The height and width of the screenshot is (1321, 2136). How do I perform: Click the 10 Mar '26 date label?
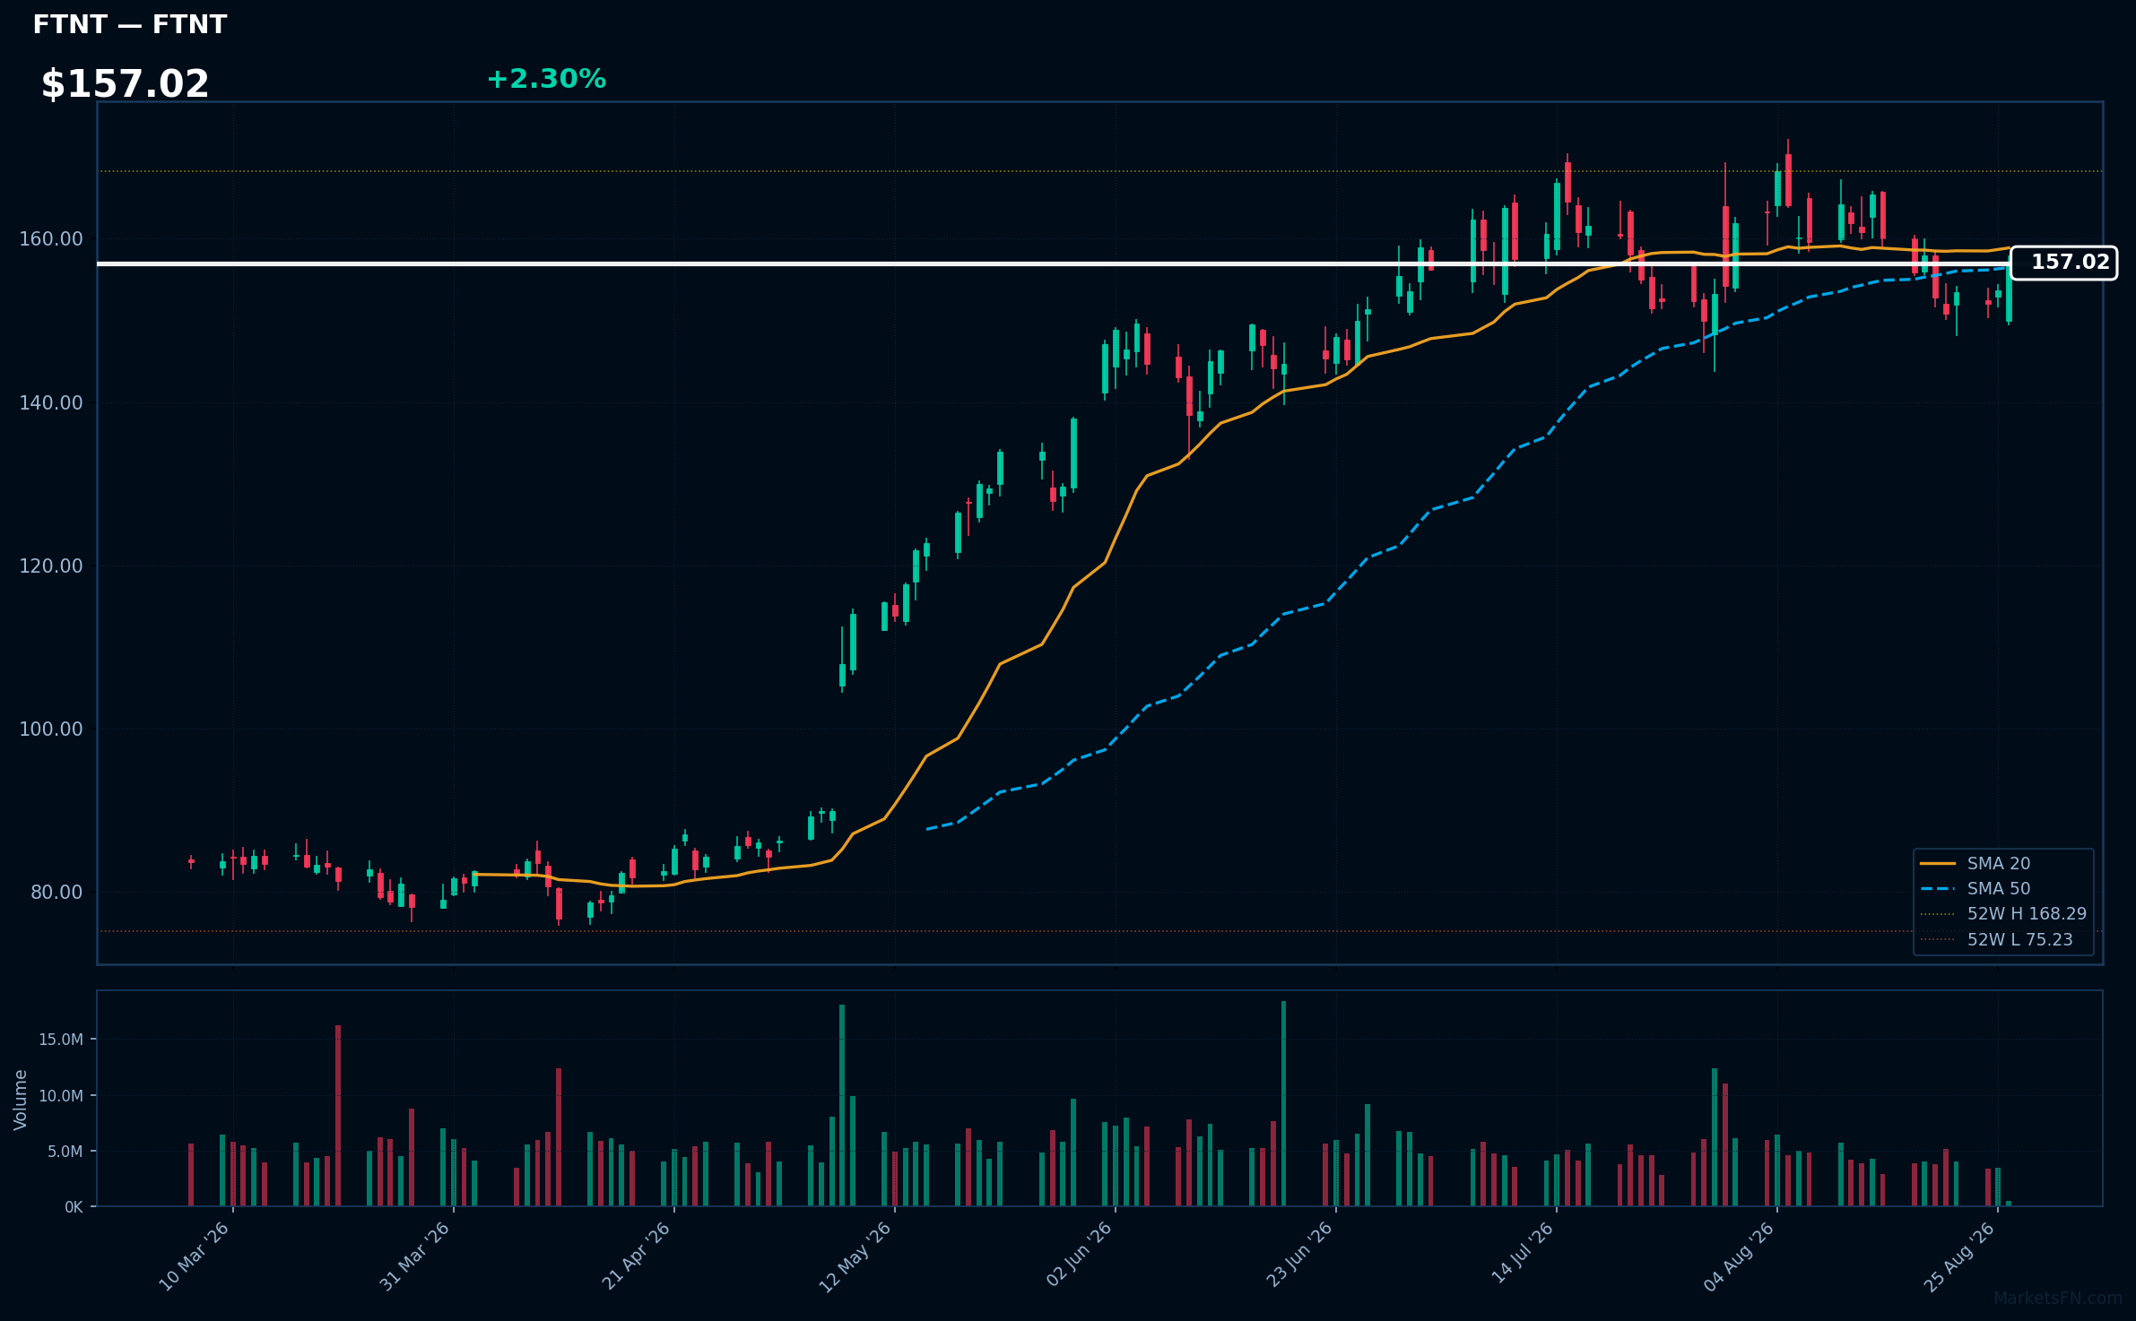195,1256
